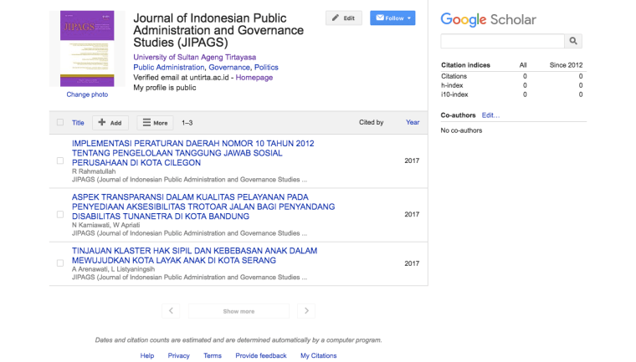Click the Provide feedback link
Screen dimensions: 636x362
[x=261, y=355]
